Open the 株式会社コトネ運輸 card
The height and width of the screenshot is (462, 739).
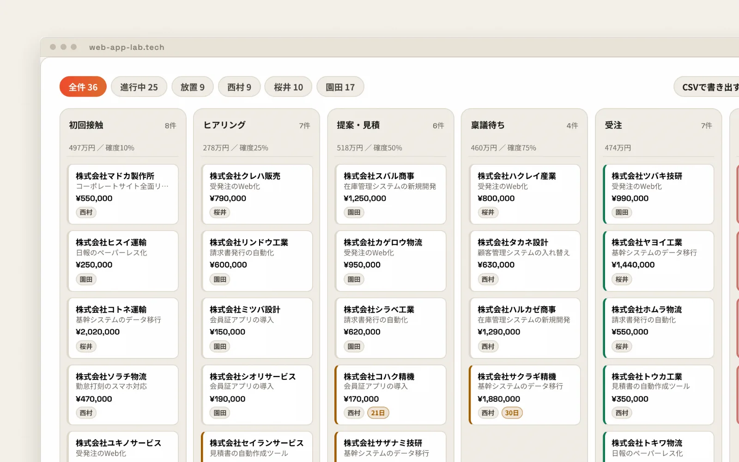(123, 328)
